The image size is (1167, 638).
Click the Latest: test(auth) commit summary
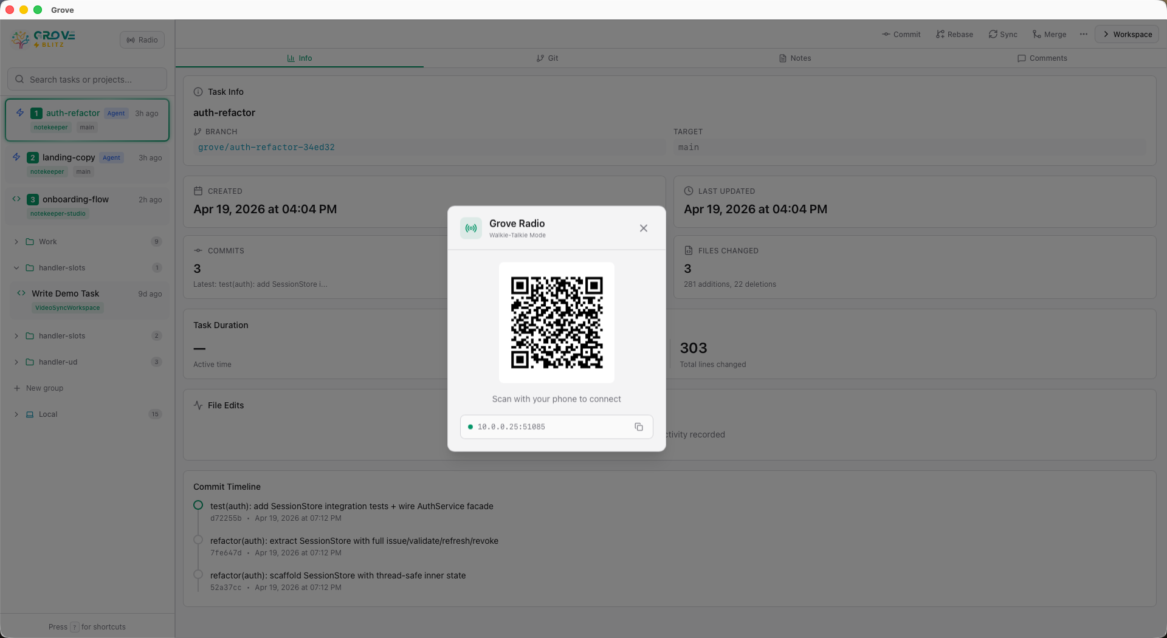pos(260,284)
